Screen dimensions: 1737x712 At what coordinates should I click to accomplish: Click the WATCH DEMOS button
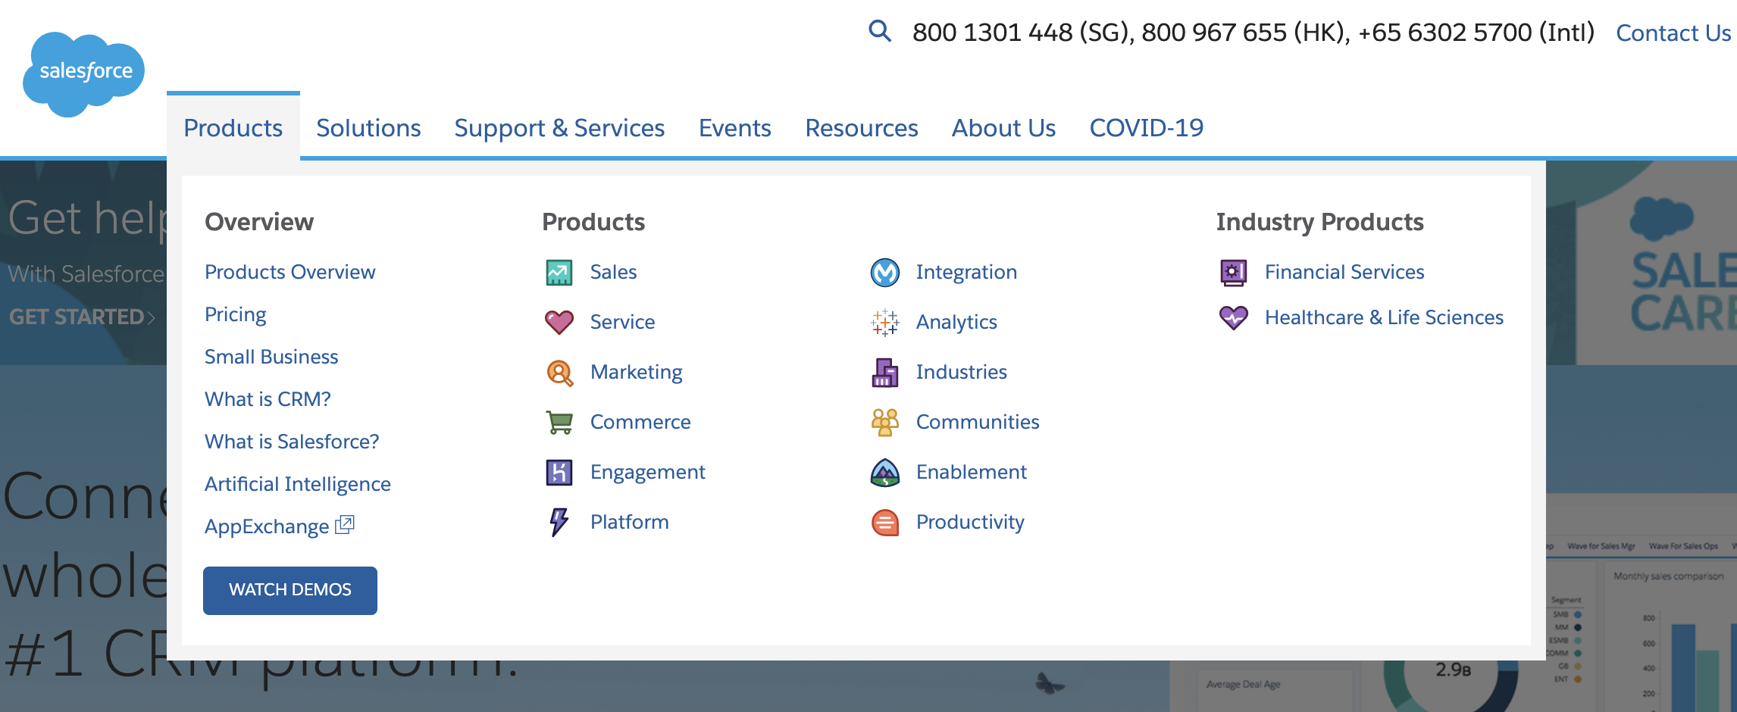click(x=290, y=590)
